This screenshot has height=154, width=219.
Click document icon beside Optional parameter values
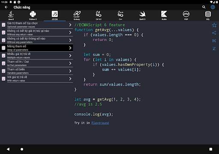click(3, 25)
